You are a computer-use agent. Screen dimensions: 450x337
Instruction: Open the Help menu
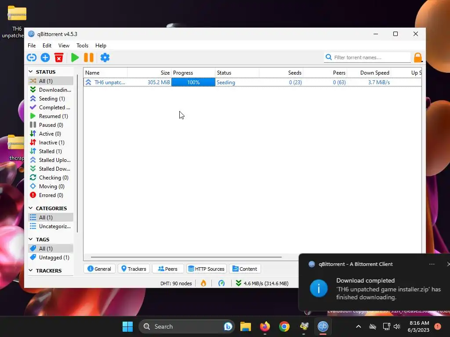(x=101, y=46)
